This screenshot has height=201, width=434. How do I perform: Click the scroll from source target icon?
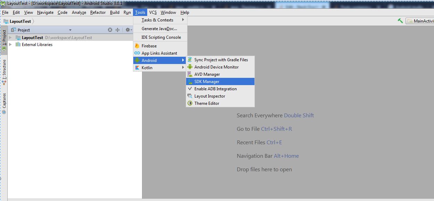tap(110, 30)
